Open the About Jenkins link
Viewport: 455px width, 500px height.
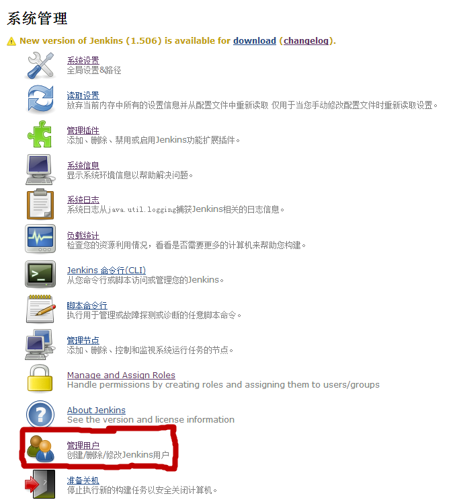pyautogui.click(x=96, y=410)
